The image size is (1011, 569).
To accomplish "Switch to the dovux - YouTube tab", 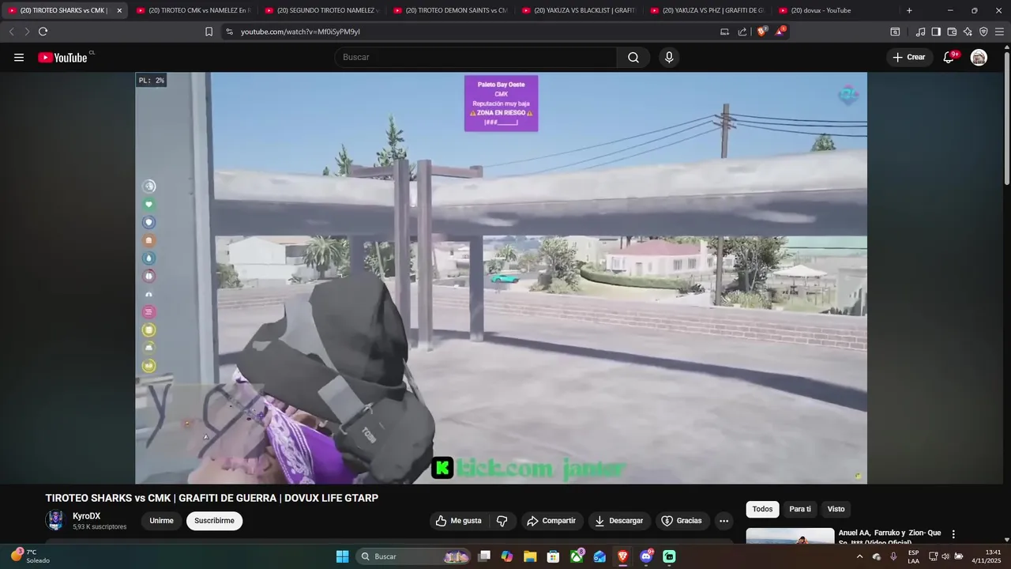I will [x=836, y=10].
